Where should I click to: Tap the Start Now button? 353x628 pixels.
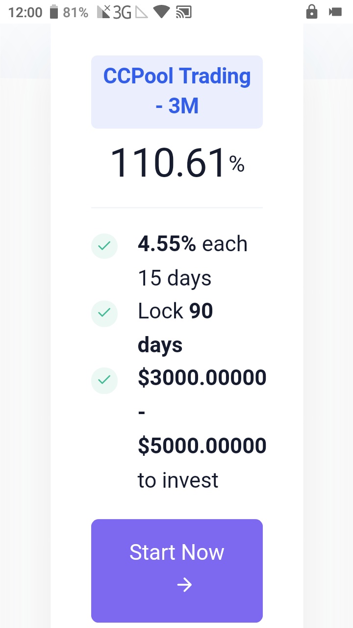tap(176, 570)
